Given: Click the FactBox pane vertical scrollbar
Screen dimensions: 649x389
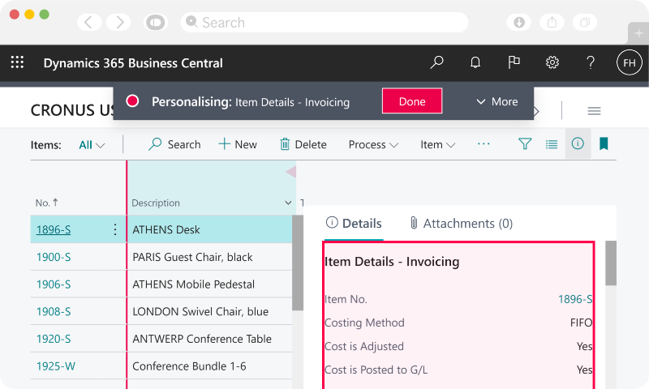Looking at the screenshot, I should [611, 263].
